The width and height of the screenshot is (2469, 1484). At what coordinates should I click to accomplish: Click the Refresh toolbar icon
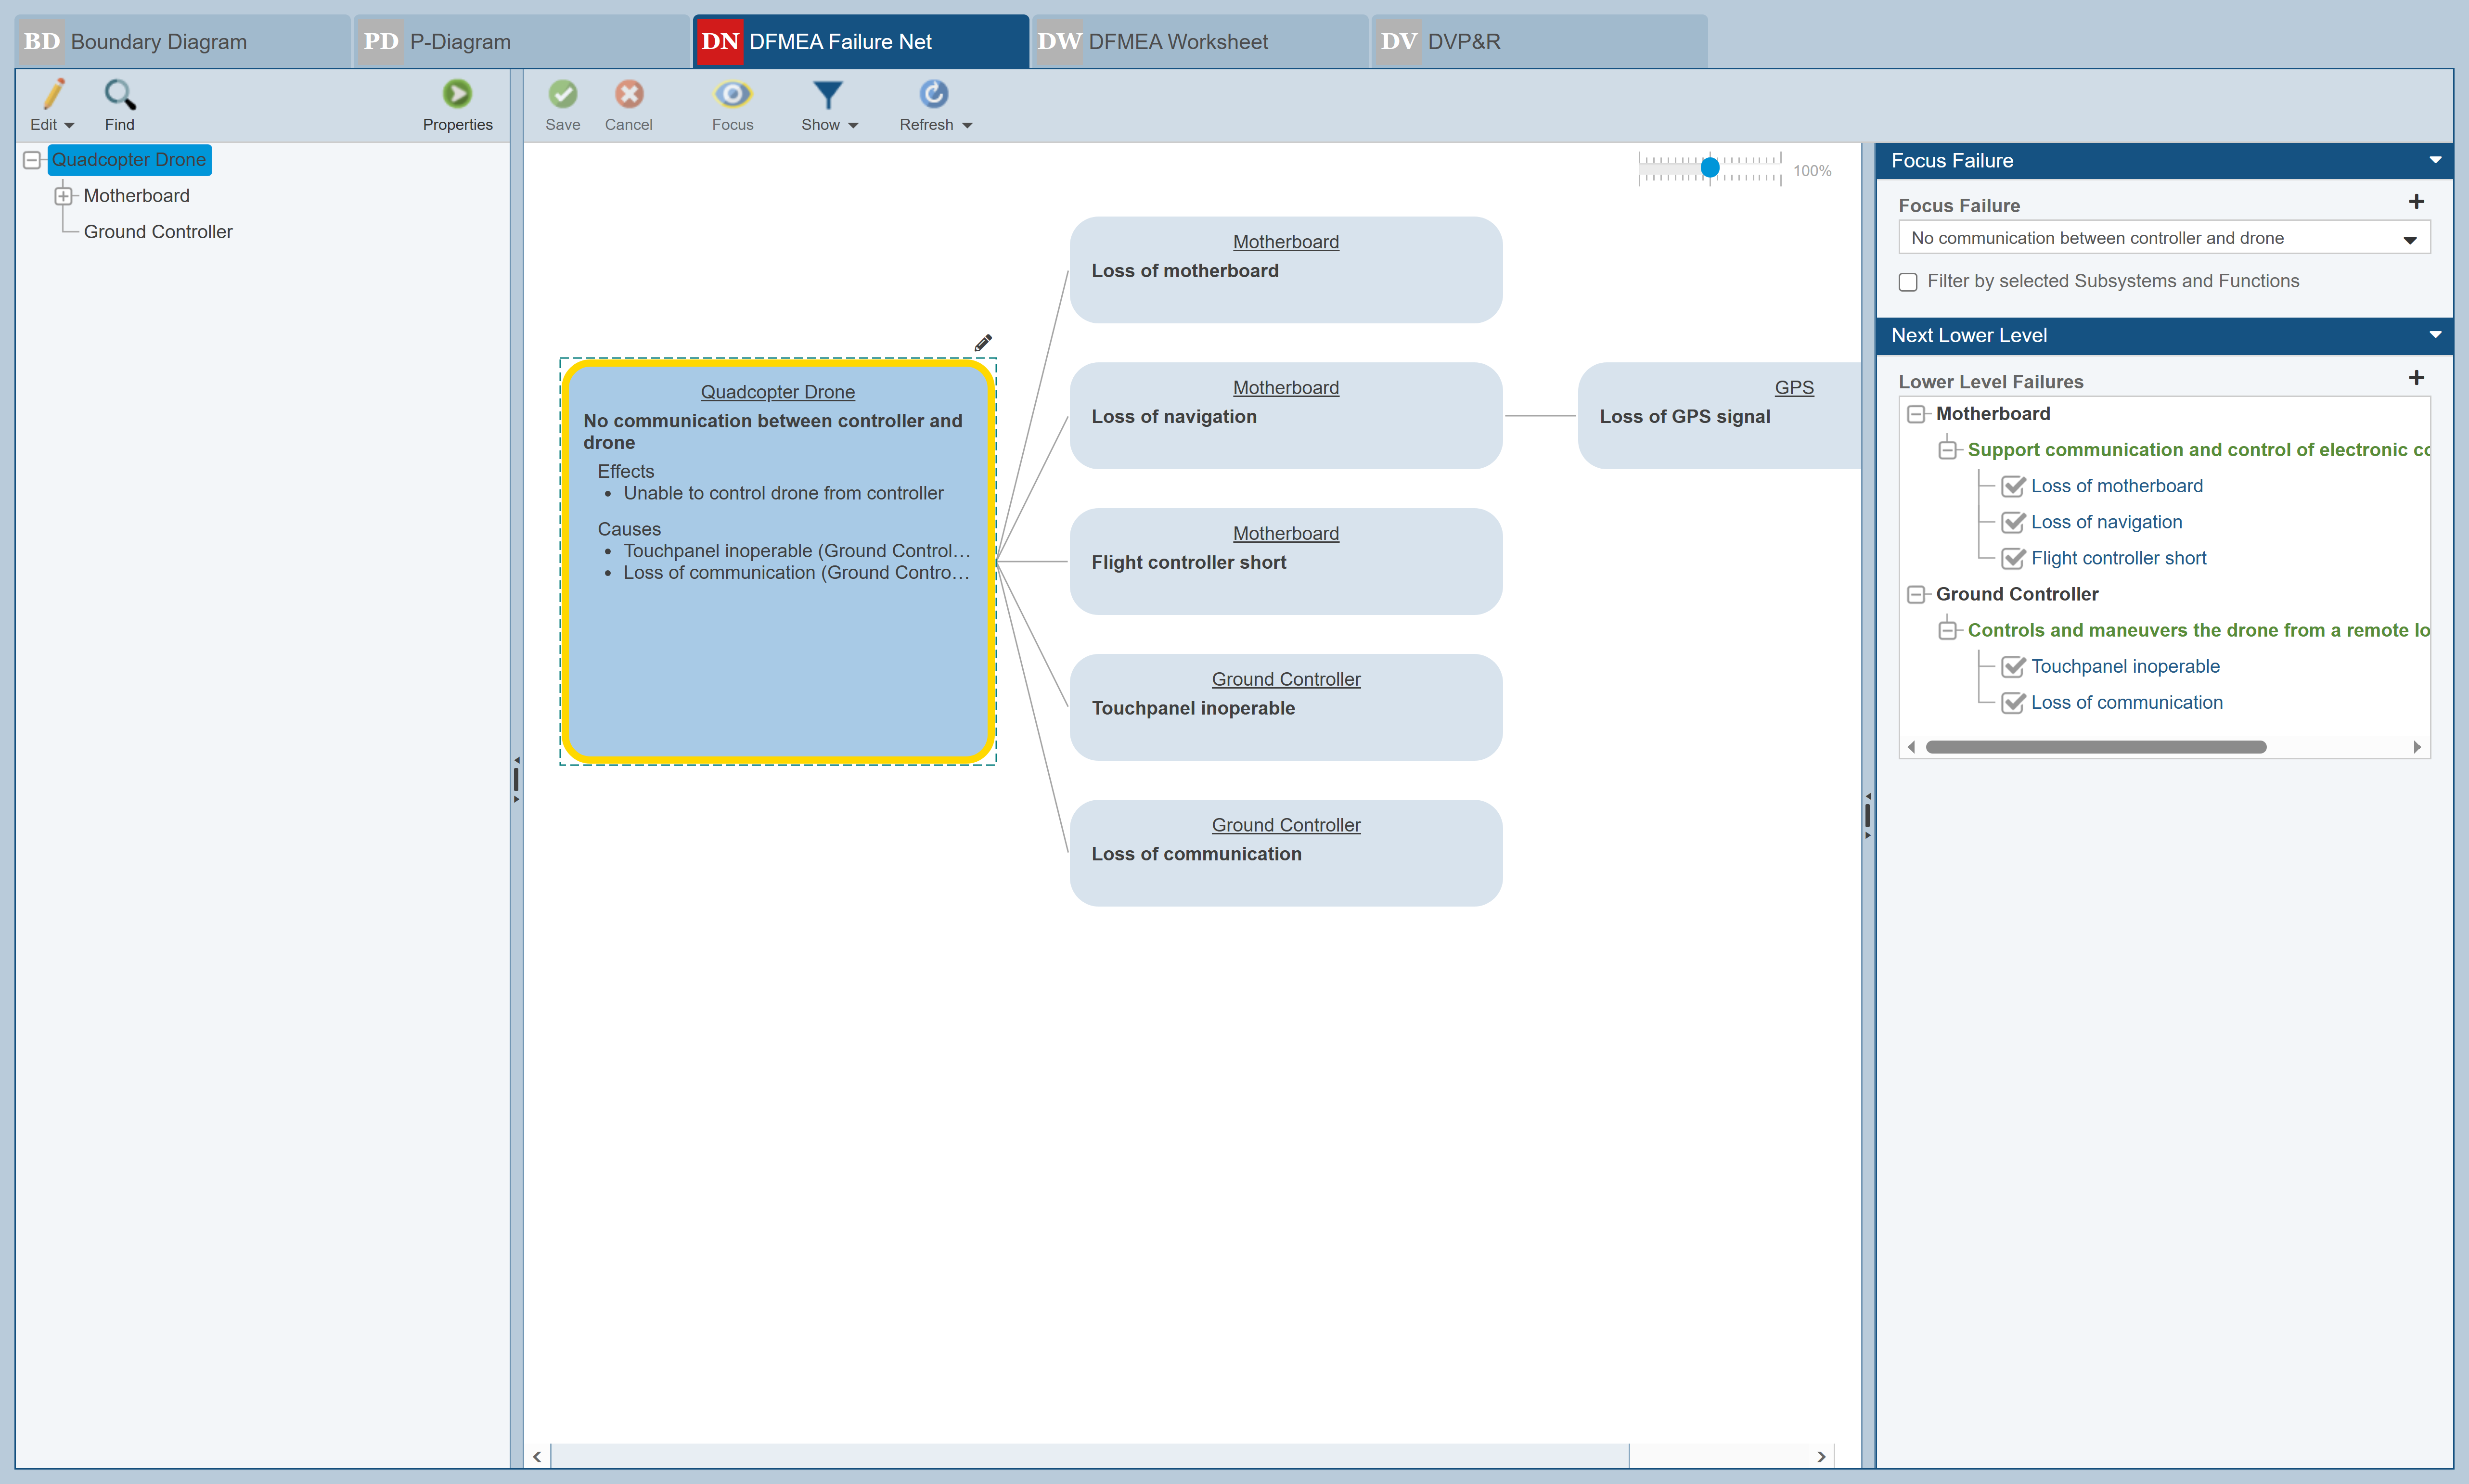click(933, 95)
